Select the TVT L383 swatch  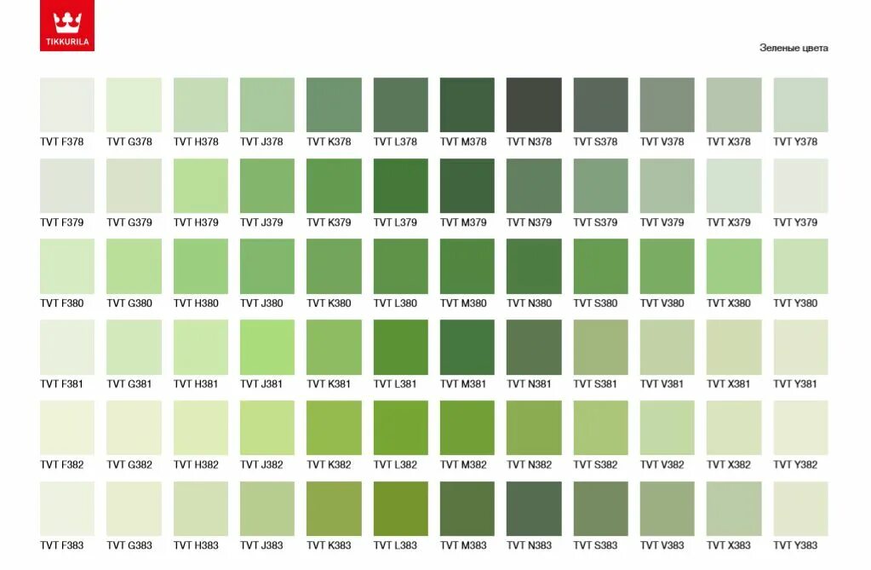[400, 509]
